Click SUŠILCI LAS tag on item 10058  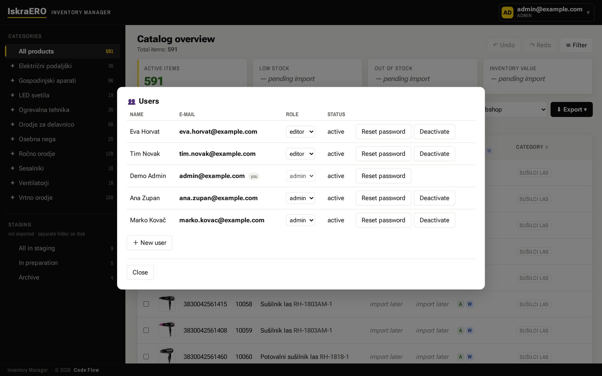point(534,304)
